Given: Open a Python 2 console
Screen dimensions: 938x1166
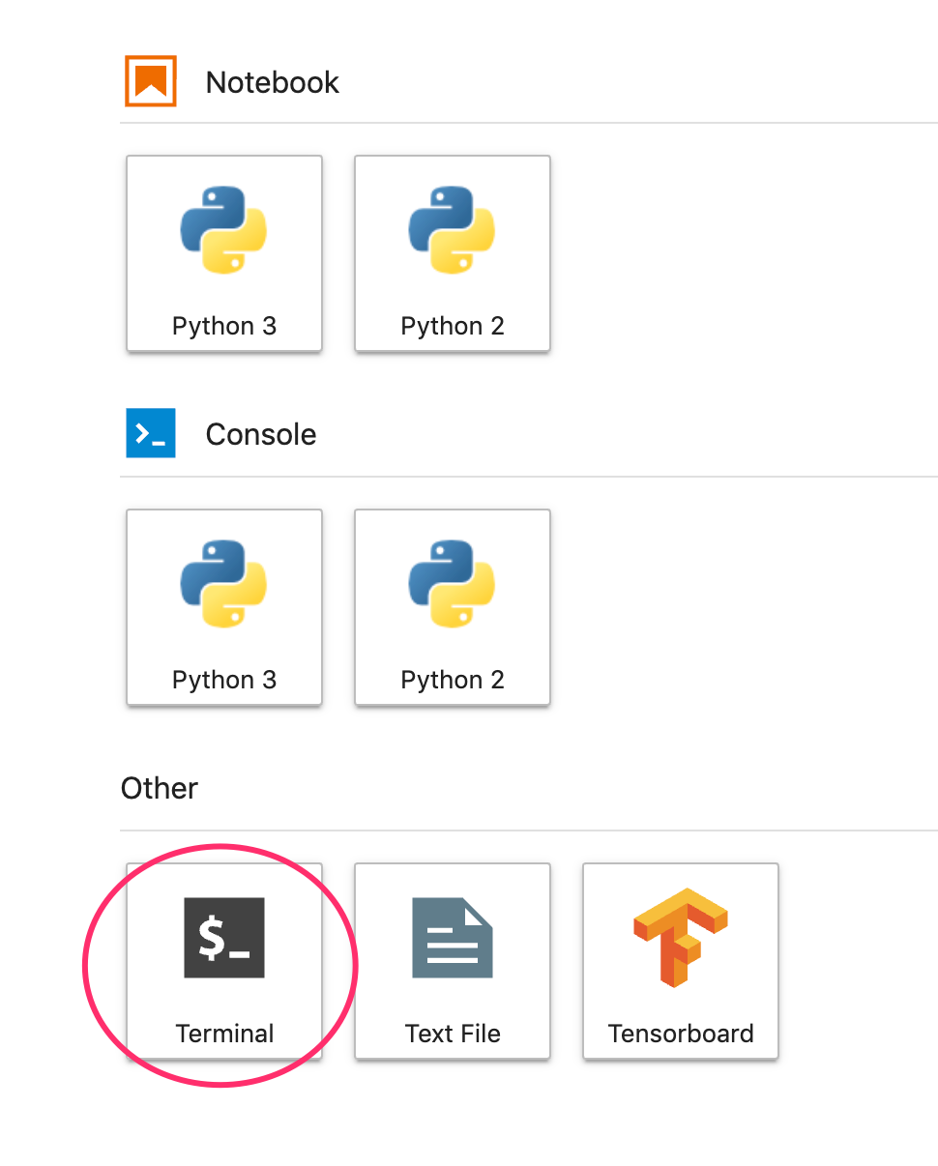Looking at the screenshot, I should (x=452, y=607).
